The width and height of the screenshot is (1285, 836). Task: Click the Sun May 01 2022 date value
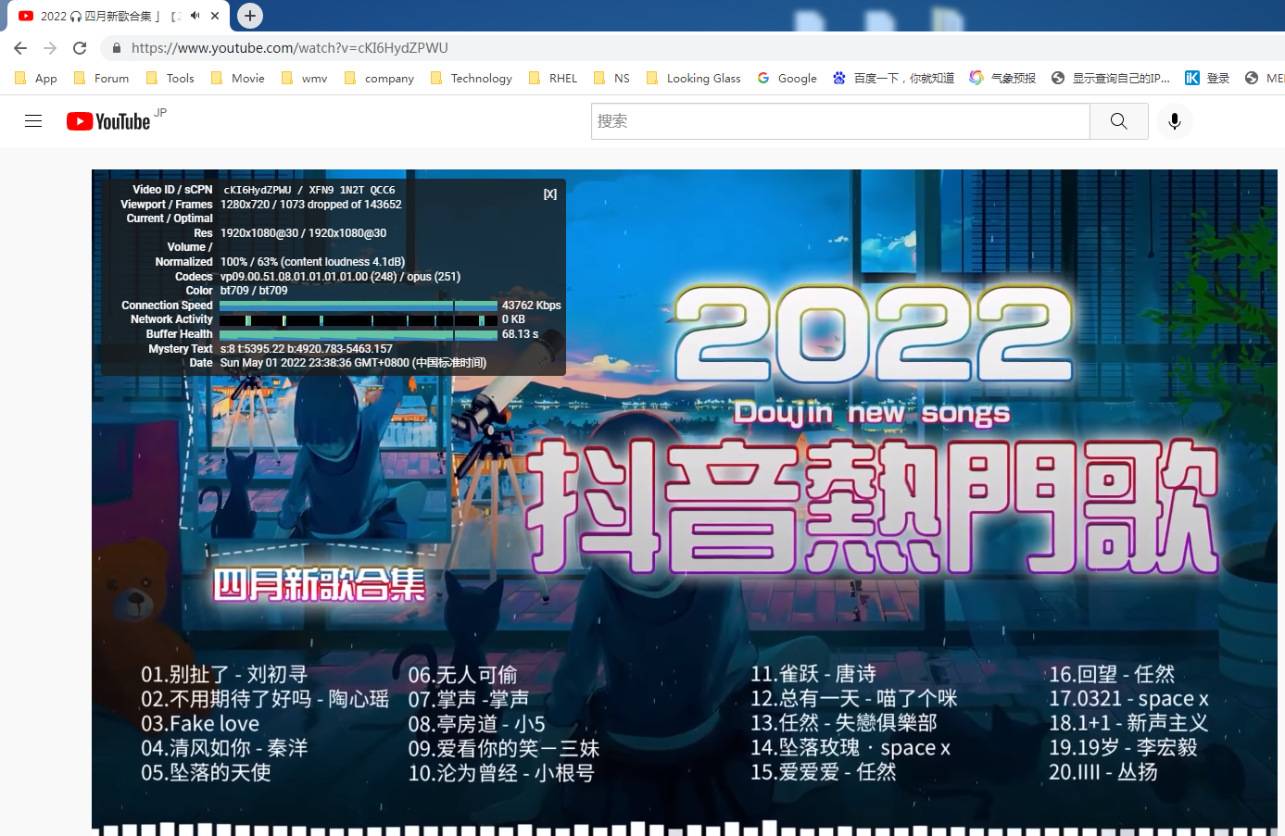click(x=353, y=363)
